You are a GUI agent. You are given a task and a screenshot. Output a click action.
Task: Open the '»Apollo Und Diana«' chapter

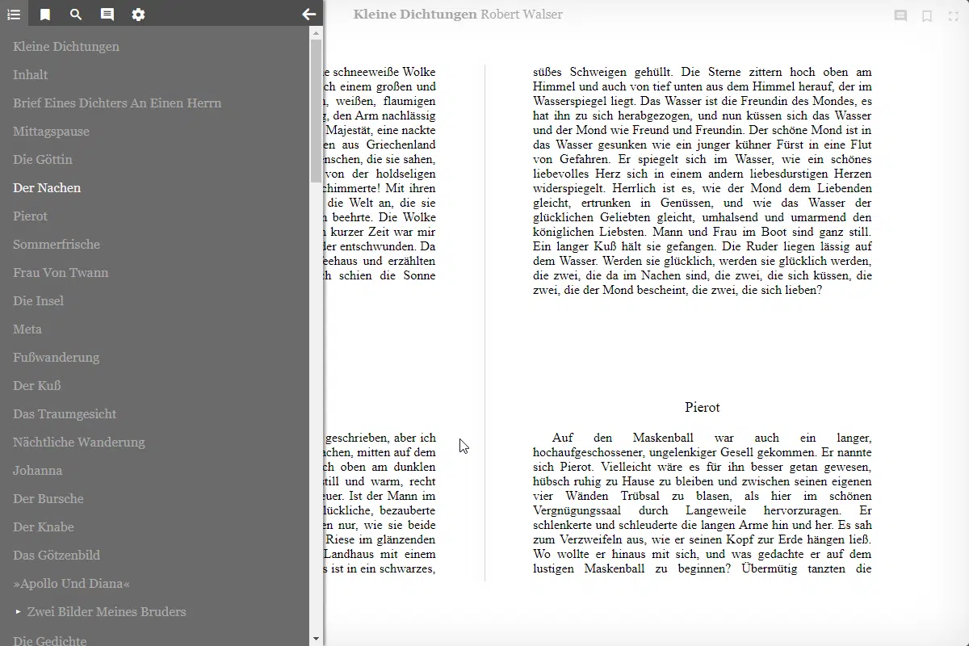click(71, 583)
